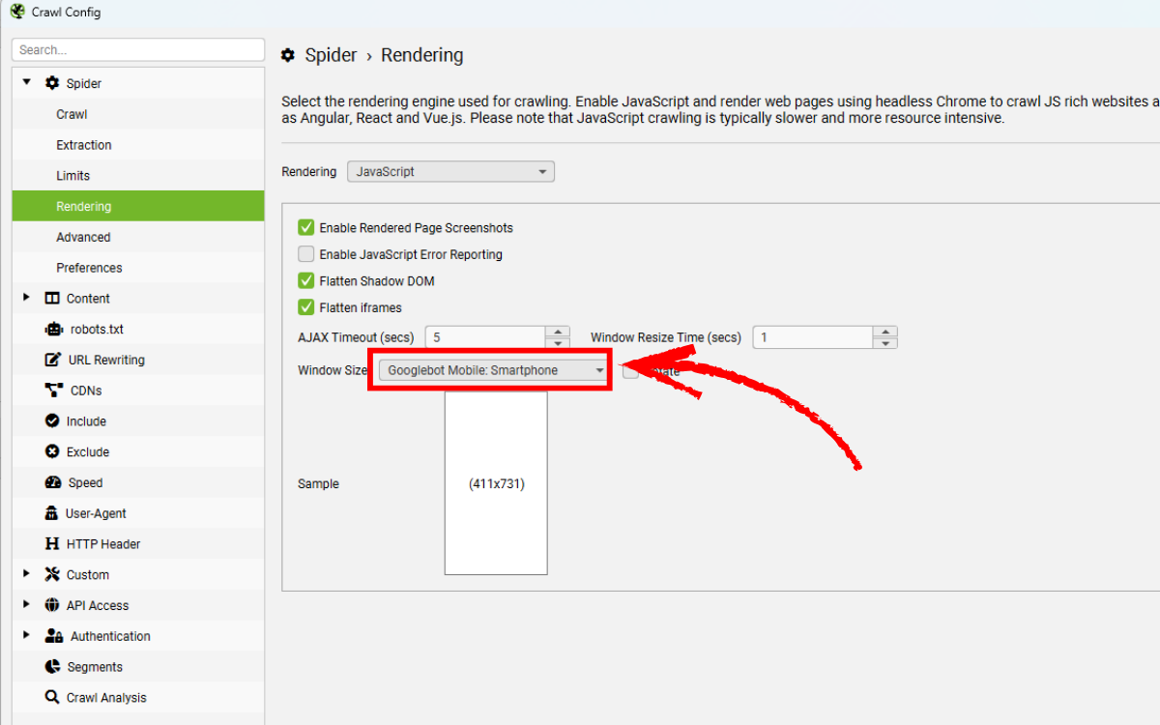Click the CDNs network icon
This screenshot has width=1160, height=725.
click(x=53, y=391)
